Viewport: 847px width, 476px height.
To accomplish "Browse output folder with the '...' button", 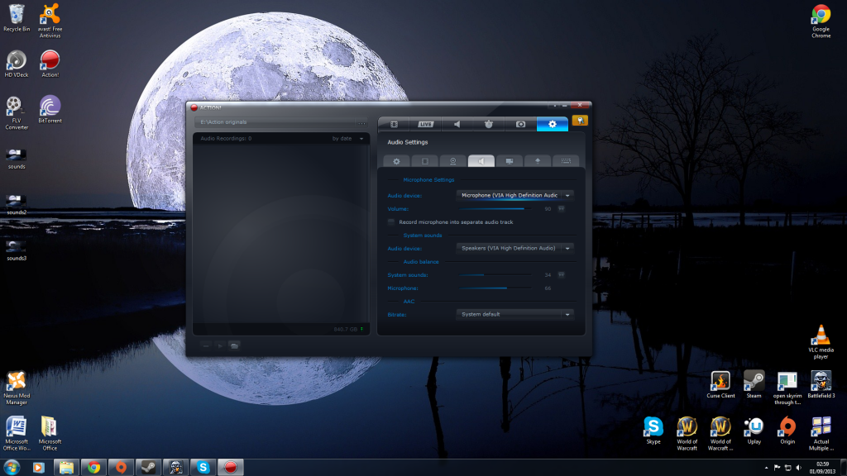I will (362, 122).
